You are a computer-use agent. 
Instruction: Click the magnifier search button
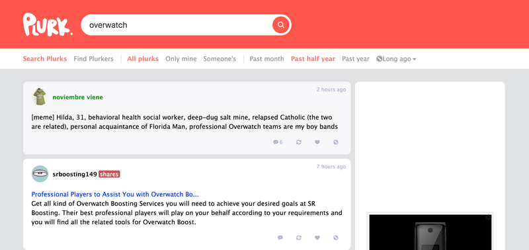[x=280, y=25]
